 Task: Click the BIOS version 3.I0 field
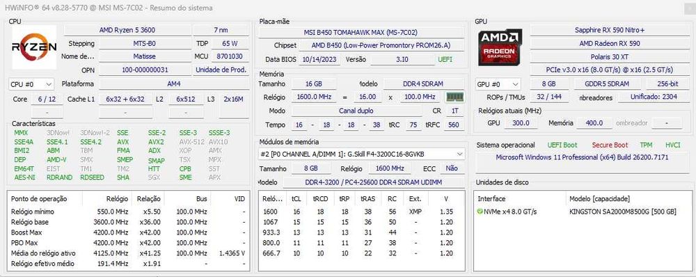coord(402,59)
